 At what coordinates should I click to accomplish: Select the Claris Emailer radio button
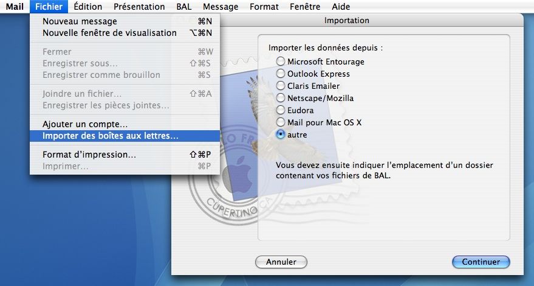(280, 86)
